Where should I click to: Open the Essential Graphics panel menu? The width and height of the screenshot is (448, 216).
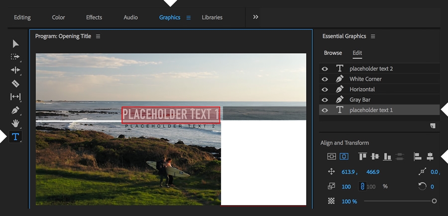(373, 36)
